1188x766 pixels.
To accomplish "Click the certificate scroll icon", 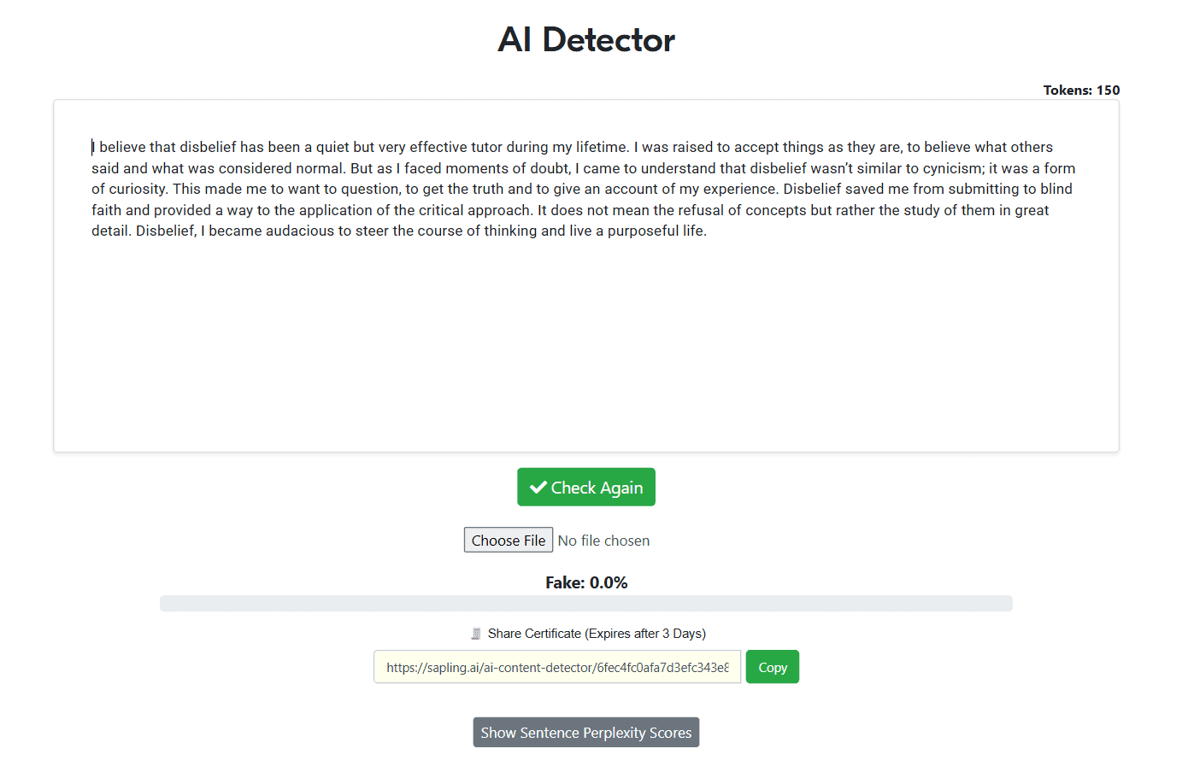I will pyautogui.click(x=476, y=634).
